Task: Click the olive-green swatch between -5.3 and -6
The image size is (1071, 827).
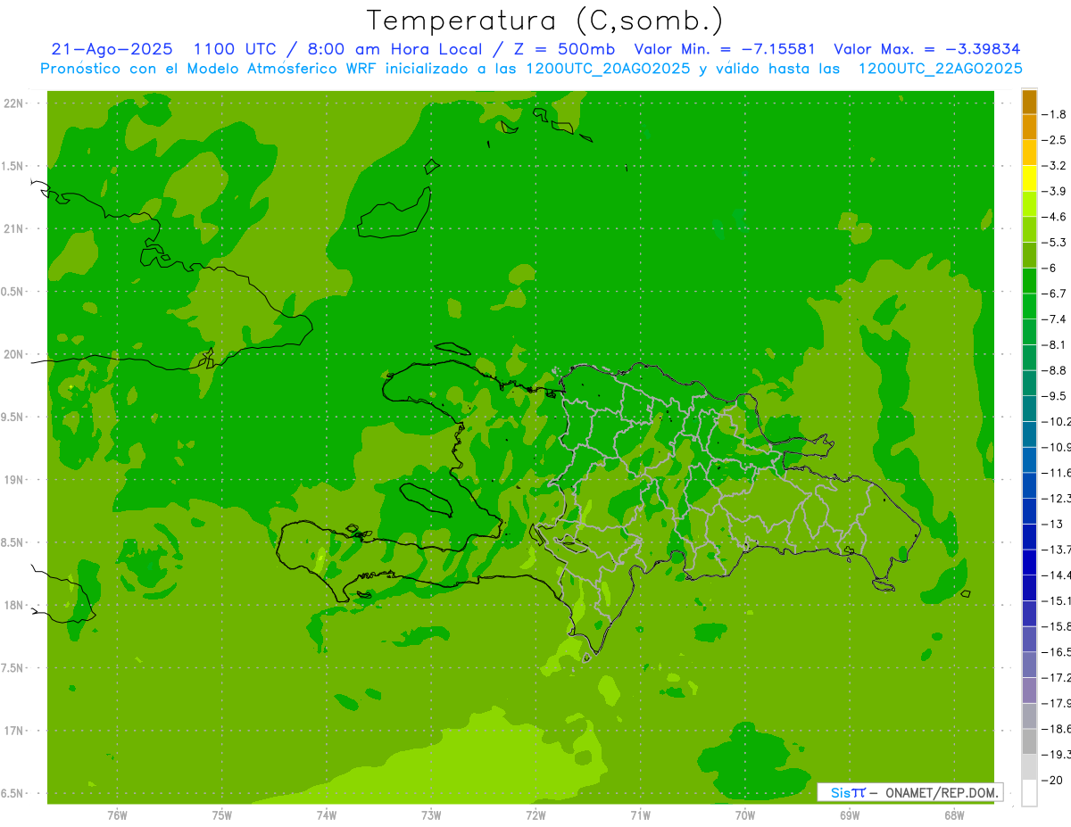Action: [1029, 255]
